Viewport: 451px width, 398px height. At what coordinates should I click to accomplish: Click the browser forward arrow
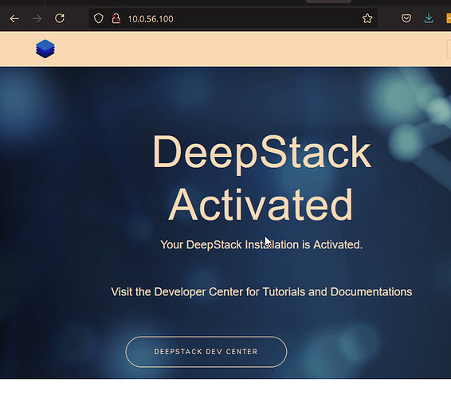tap(37, 19)
